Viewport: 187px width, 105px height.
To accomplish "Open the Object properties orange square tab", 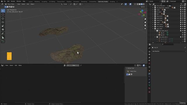I will 149,71.
